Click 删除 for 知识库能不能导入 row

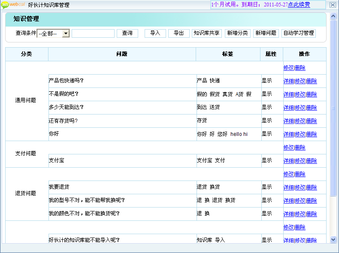point(312,240)
